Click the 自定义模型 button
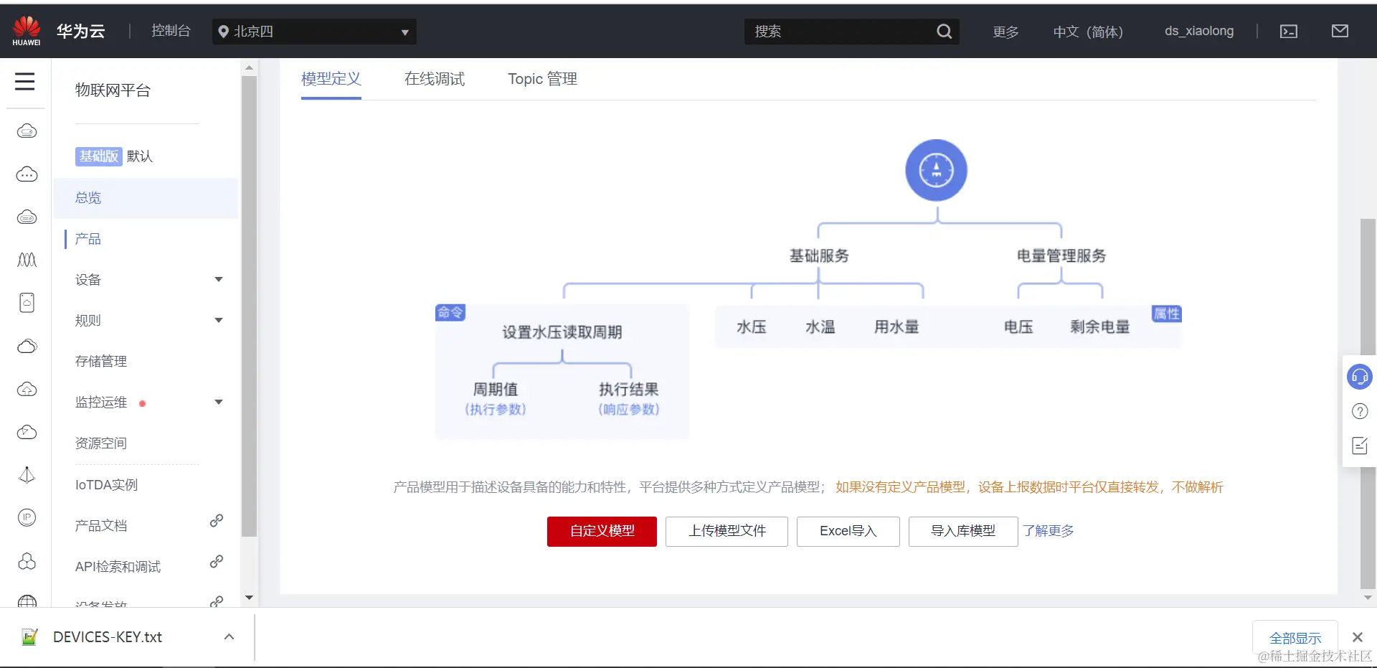This screenshot has height=668, width=1377. (x=602, y=531)
